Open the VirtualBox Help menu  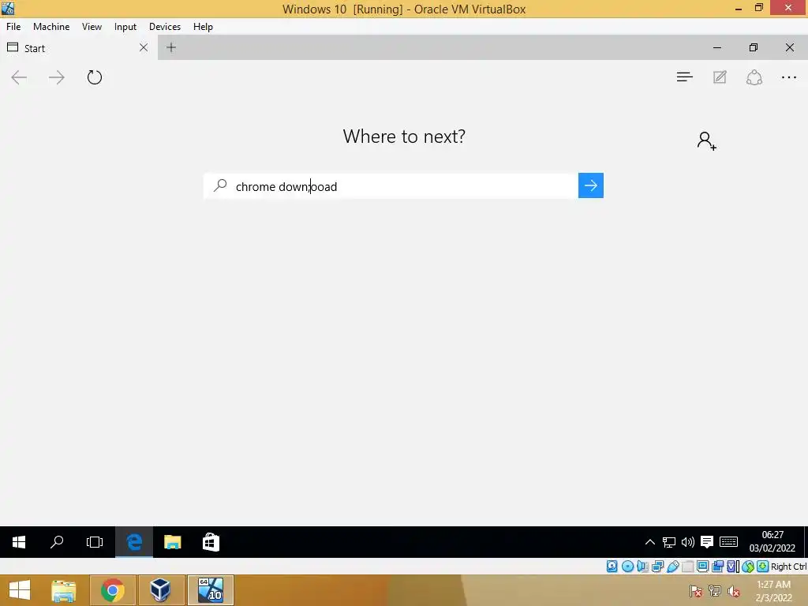[x=203, y=27]
